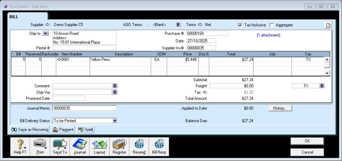Click the Supplier Inv# field

pyautogui.click(x=201, y=48)
